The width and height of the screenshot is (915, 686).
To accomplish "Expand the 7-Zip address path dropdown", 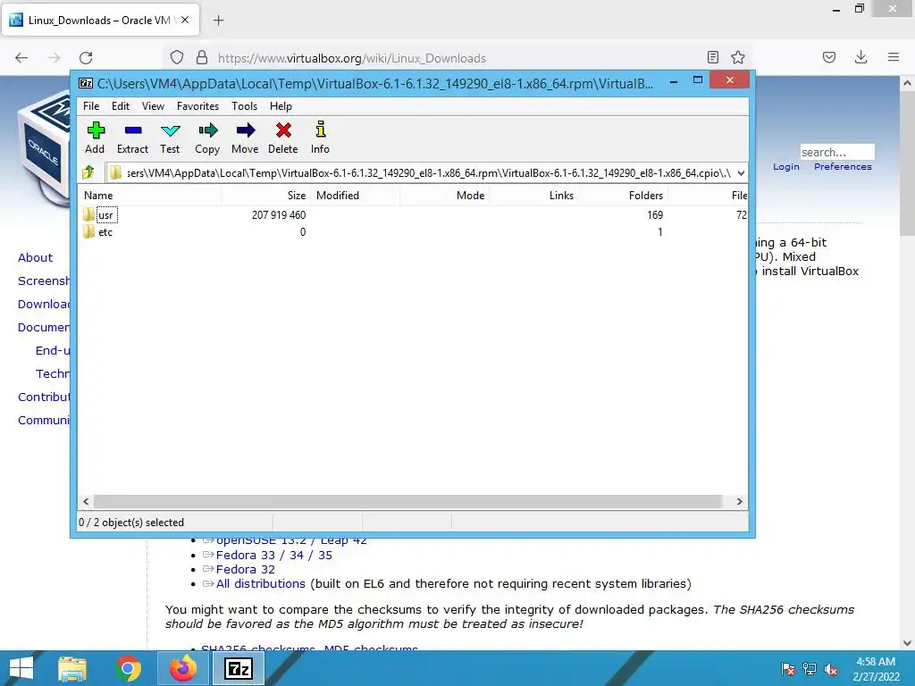I will [x=741, y=172].
